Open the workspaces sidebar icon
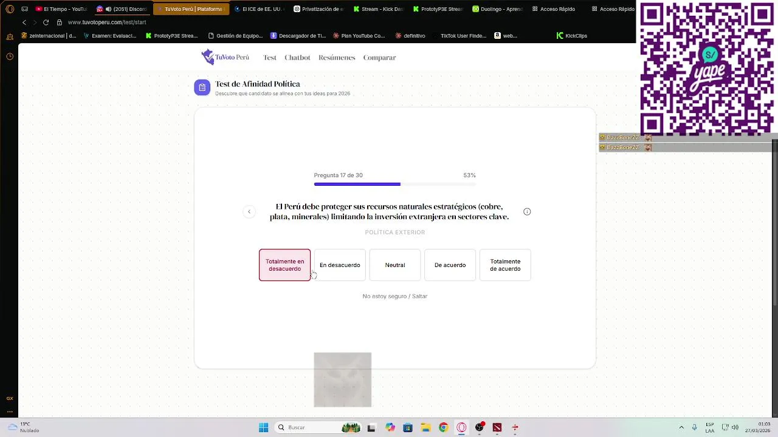 [10, 37]
